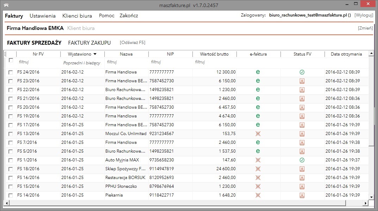
Task: Refresh the list with Odśwież F5
Action: pos(132,43)
